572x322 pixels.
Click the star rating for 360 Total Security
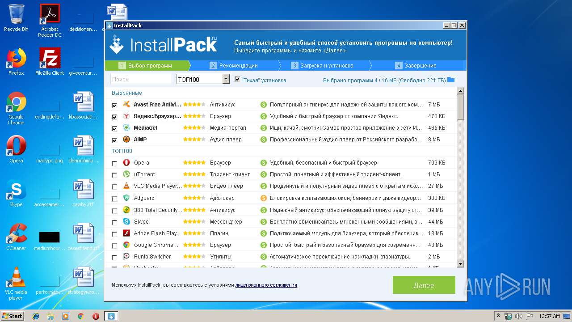click(x=194, y=210)
